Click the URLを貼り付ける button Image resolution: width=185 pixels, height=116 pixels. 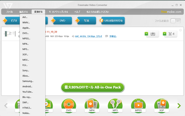[x=112, y=21]
